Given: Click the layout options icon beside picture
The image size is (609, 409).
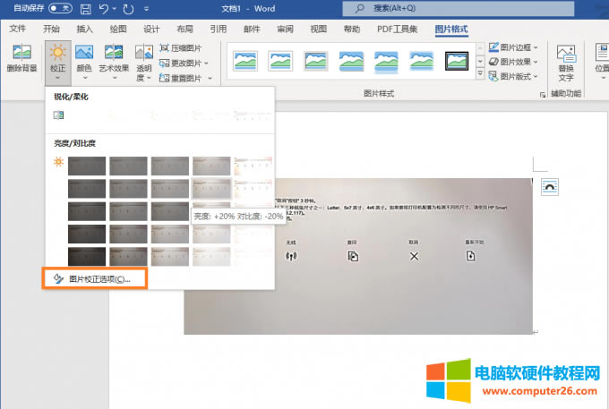Looking at the screenshot, I should click(x=551, y=186).
